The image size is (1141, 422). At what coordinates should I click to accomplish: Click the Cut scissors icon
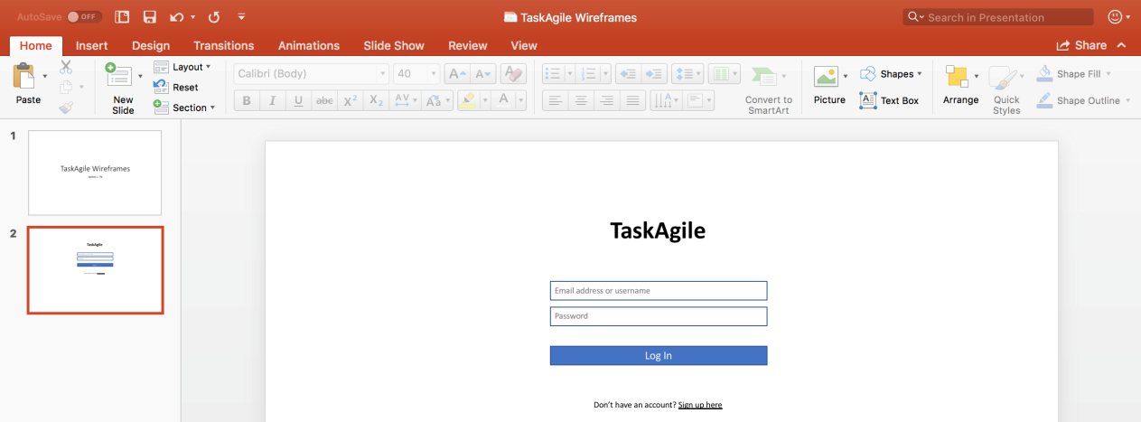(66, 67)
